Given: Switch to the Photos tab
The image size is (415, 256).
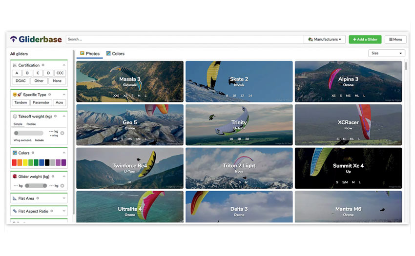Looking at the screenshot, I should coord(90,54).
